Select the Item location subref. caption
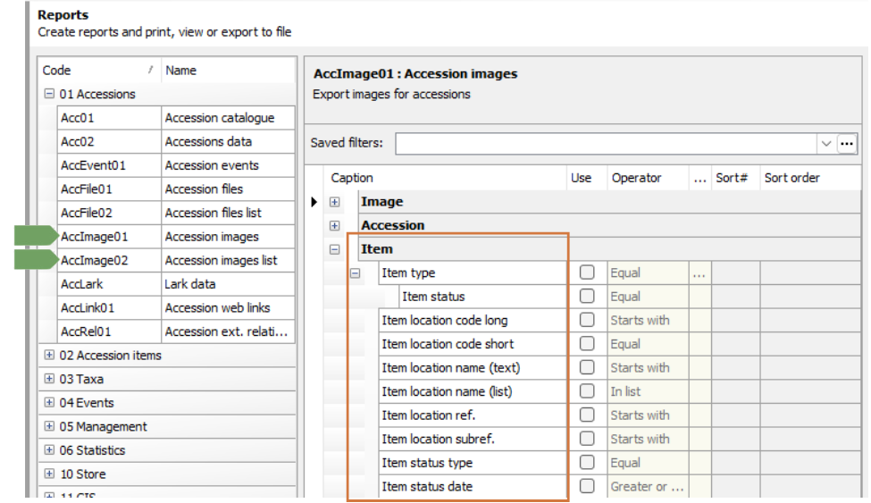The width and height of the screenshot is (871, 503). (473, 439)
